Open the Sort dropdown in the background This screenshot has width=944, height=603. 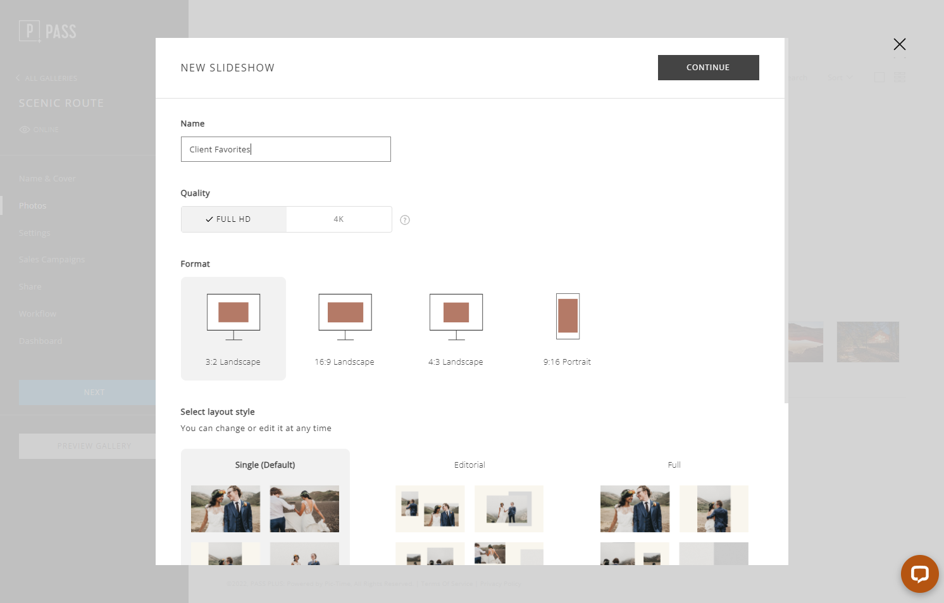click(840, 78)
